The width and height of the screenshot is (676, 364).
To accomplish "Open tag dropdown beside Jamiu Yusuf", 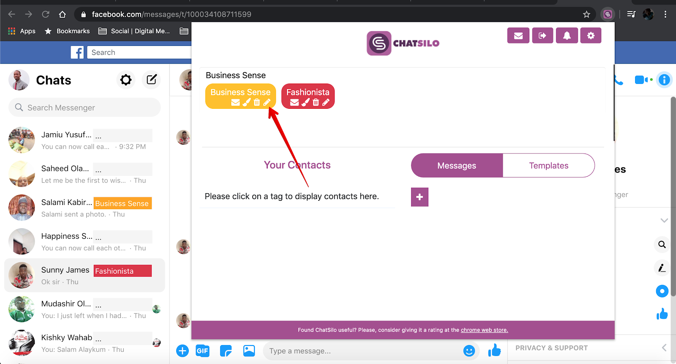I will 123,135.
